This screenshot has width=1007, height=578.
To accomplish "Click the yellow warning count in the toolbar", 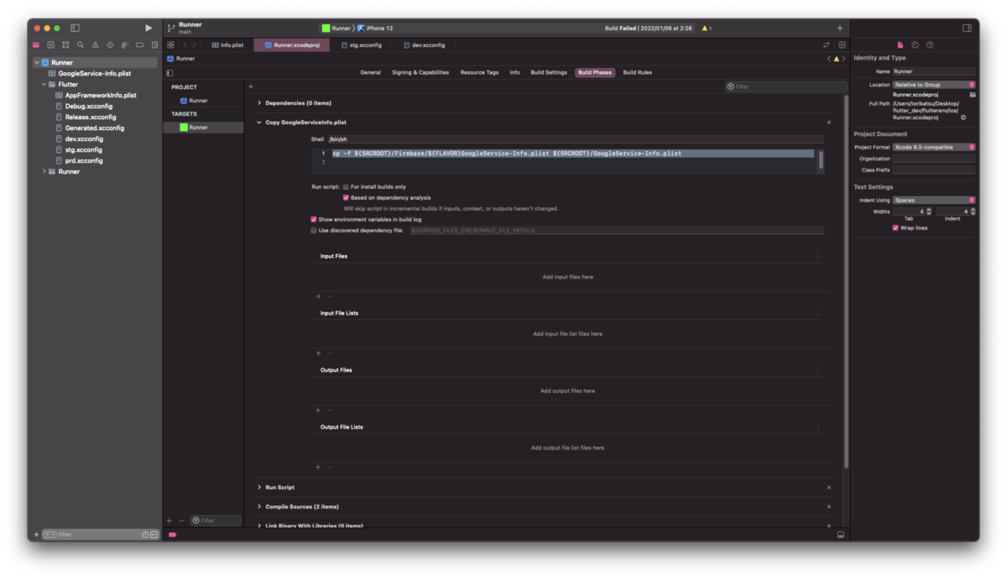I will pyautogui.click(x=707, y=29).
